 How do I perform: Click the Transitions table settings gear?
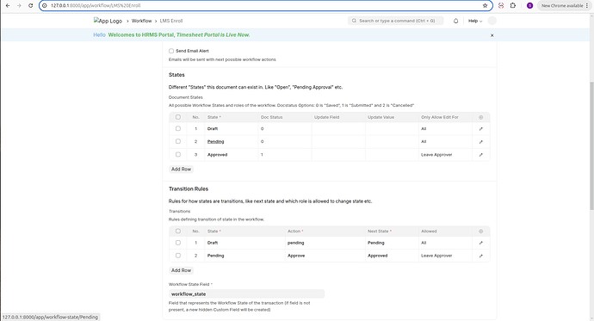point(480,231)
